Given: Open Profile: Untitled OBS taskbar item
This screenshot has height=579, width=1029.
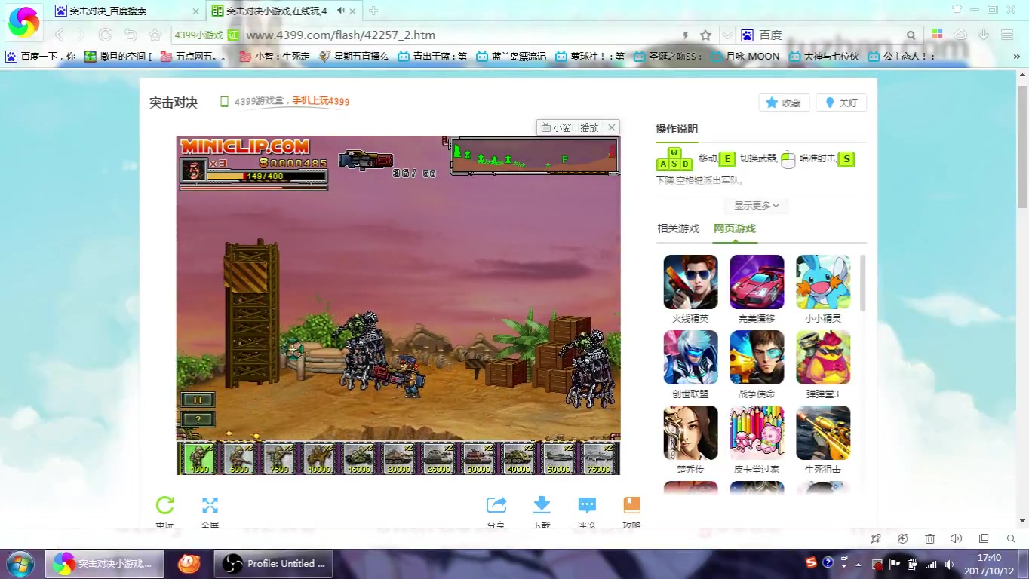Looking at the screenshot, I should [x=274, y=563].
